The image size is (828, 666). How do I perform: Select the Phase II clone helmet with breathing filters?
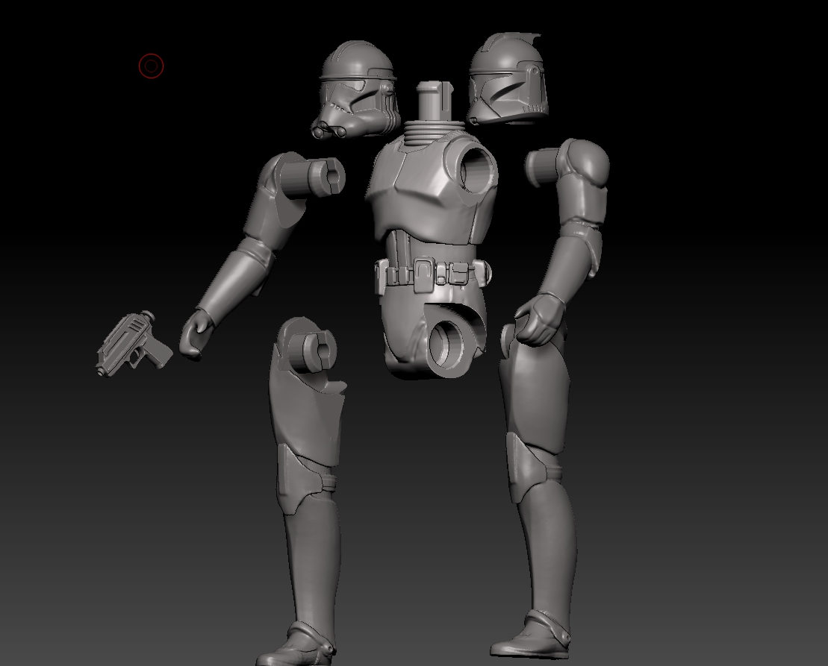(x=356, y=89)
